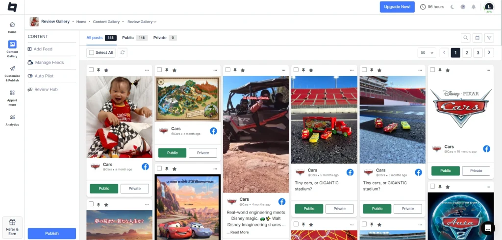Viewport: 502px width, 240px height.
Task: Check the Select All checkbox
Action: [x=92, y=52]
